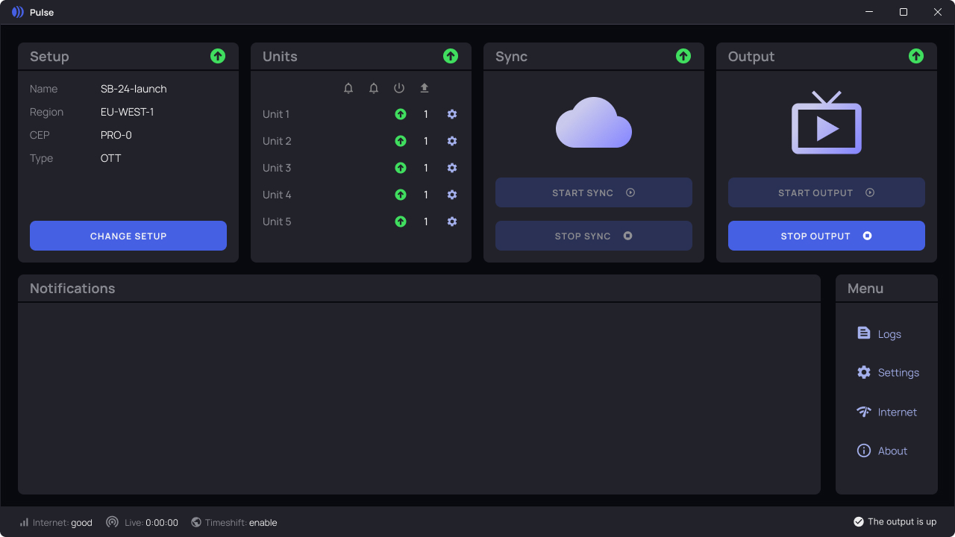This screenshot has height=537, width=955.
Task: Click the Timeshift enable status indicator
Action: [x=234, y=523]
